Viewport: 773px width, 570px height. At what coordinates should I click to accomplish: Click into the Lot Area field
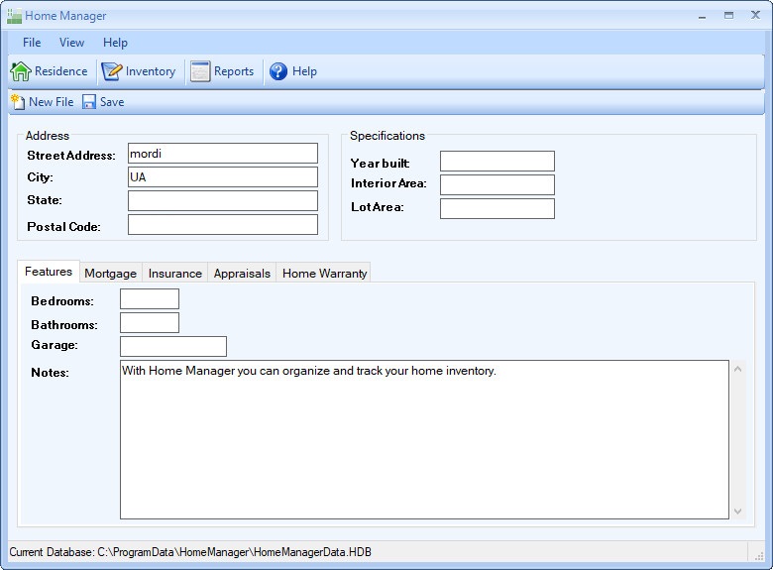(497, 208)
